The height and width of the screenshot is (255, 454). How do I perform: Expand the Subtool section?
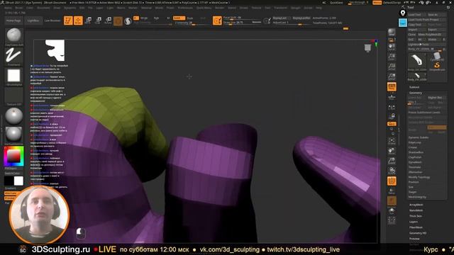click(x=414, y=87)
